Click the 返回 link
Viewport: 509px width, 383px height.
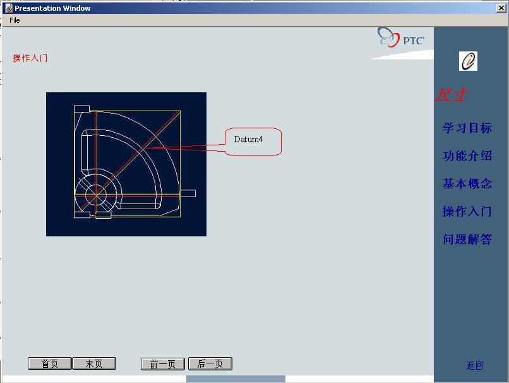474,366
